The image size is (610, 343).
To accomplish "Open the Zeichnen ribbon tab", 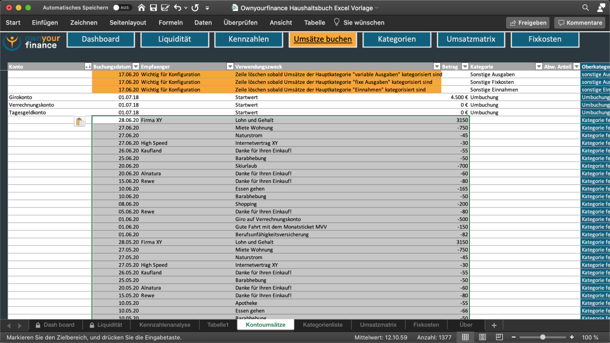I will tap(84, 23).
